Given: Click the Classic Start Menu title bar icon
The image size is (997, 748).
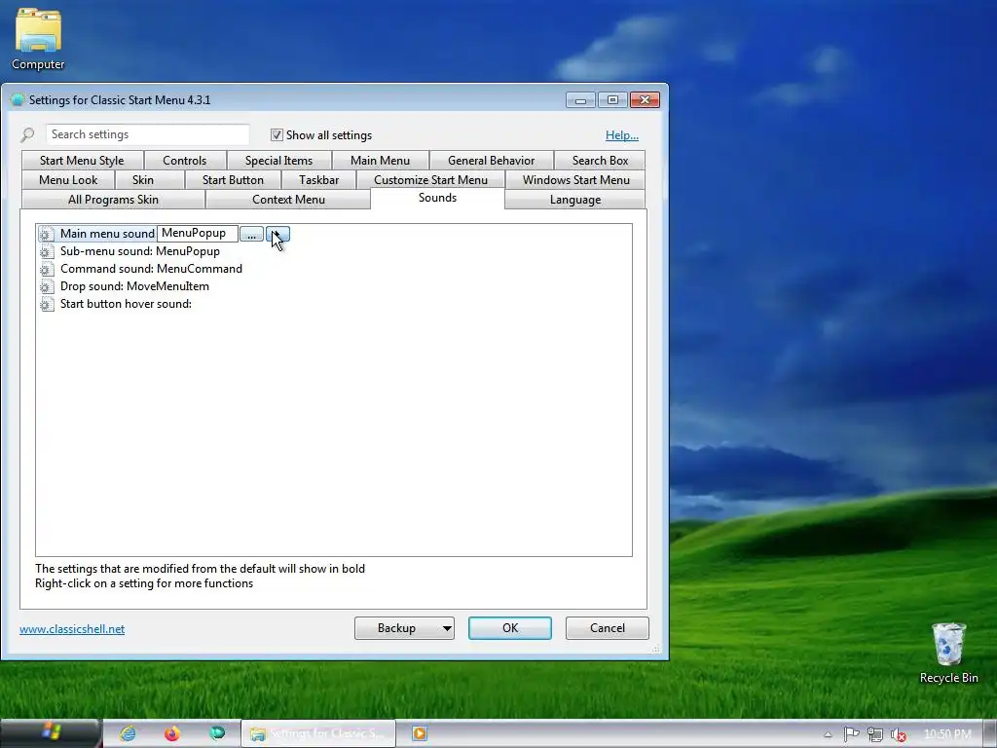Looking at the screenshot, I should tap(18, 100).
